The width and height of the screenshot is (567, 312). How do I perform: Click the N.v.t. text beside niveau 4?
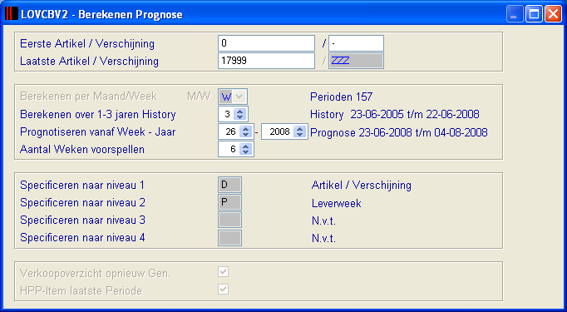[x=323, y=239]
